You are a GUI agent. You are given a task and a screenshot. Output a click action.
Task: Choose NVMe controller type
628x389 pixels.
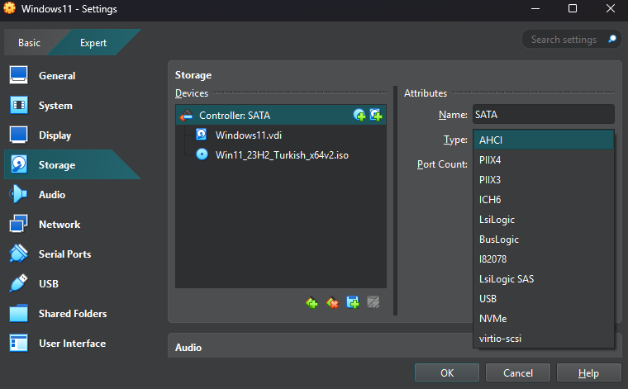544,319
